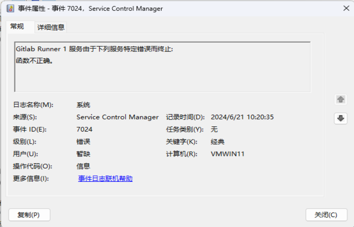Go to previous event with up arrow

(341, 100)
